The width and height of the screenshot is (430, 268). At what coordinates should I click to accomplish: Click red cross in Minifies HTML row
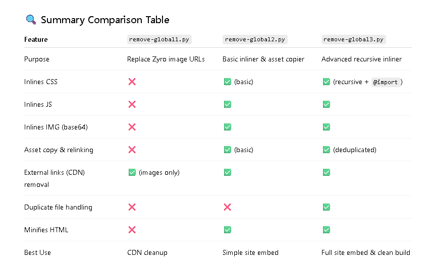click(x=132, y=230)
